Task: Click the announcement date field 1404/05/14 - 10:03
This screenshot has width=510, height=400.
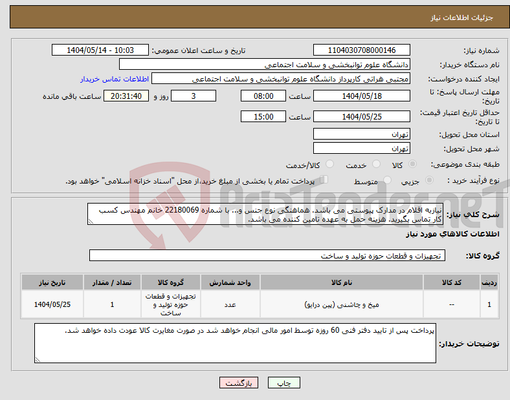Action: coord(100,50)
